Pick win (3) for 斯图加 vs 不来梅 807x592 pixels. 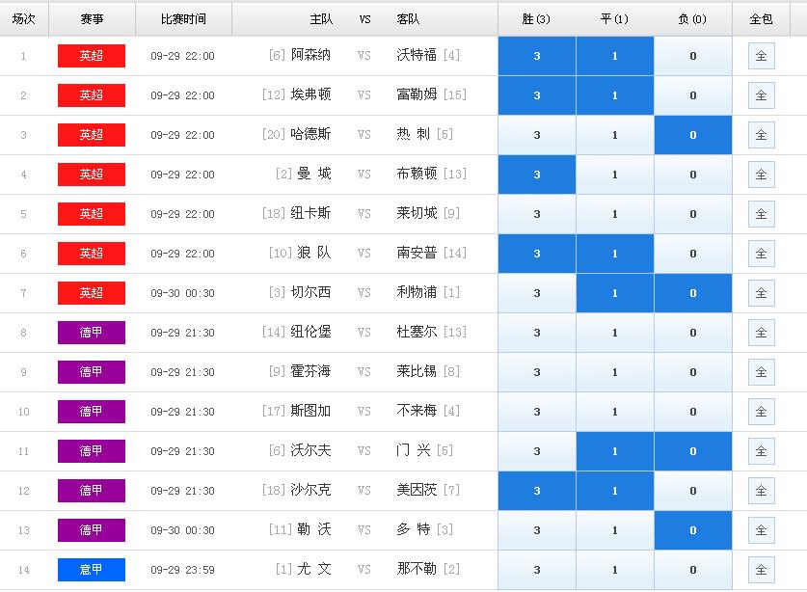(537, 412)
